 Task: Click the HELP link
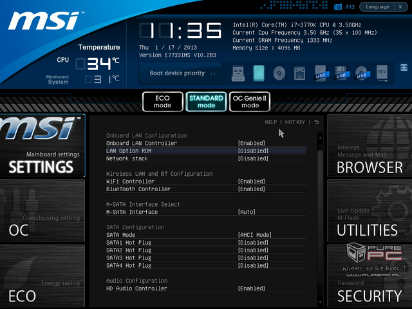270,122
